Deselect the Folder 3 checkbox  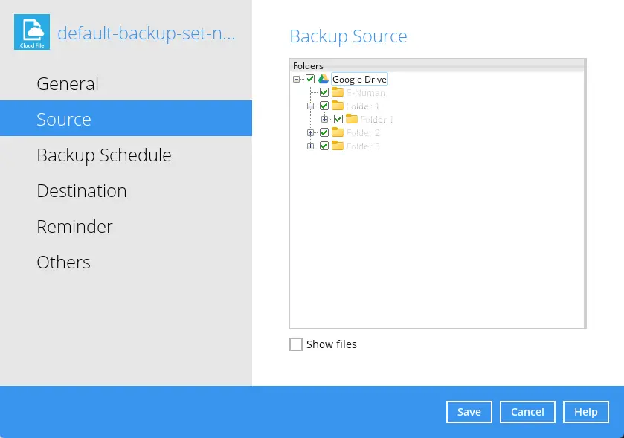pos(324,146)
